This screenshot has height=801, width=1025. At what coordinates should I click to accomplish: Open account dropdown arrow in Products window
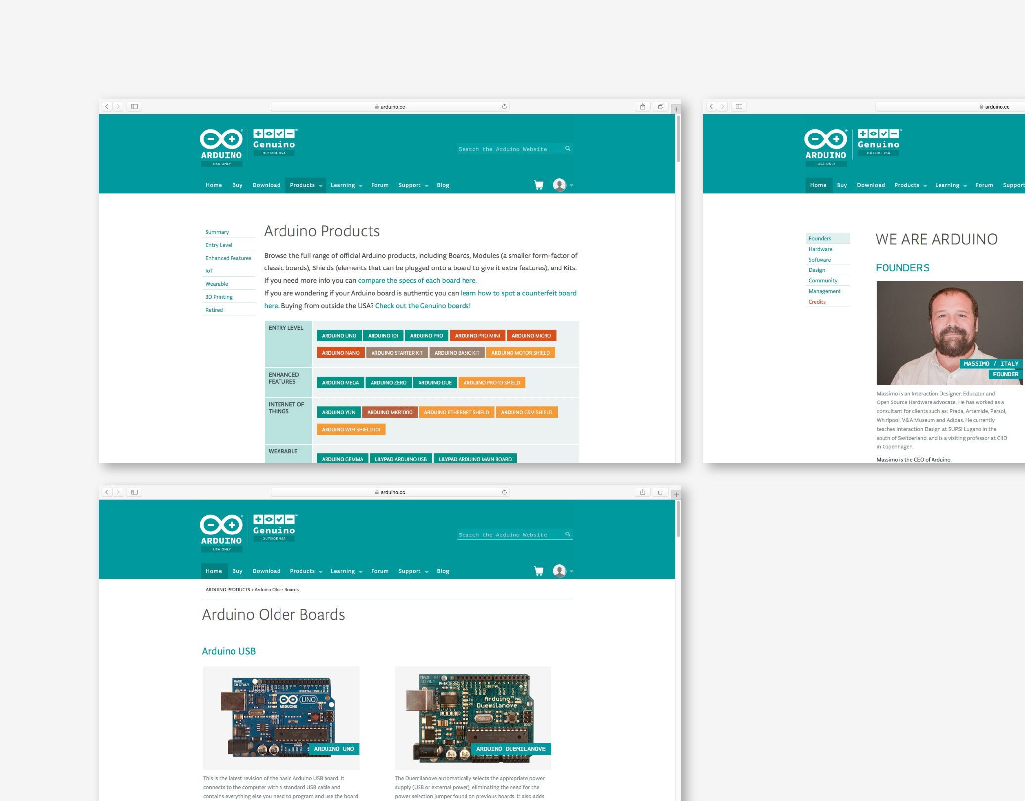pos(571,185)
